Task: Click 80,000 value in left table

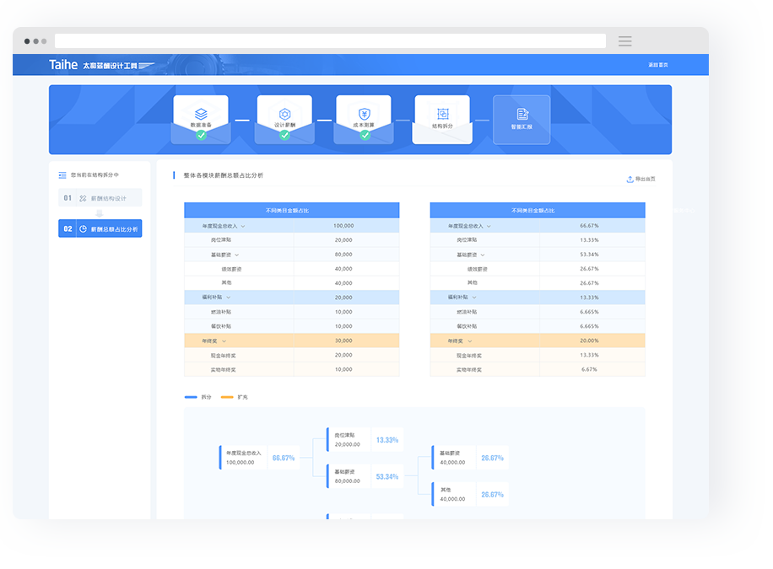Action: pyautogui.click(x=343, y=255)
